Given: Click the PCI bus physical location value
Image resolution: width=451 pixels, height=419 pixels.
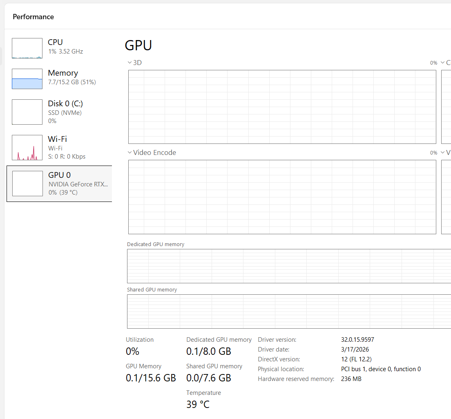Looking at the screenshot, I should click(x=381, y=369).
